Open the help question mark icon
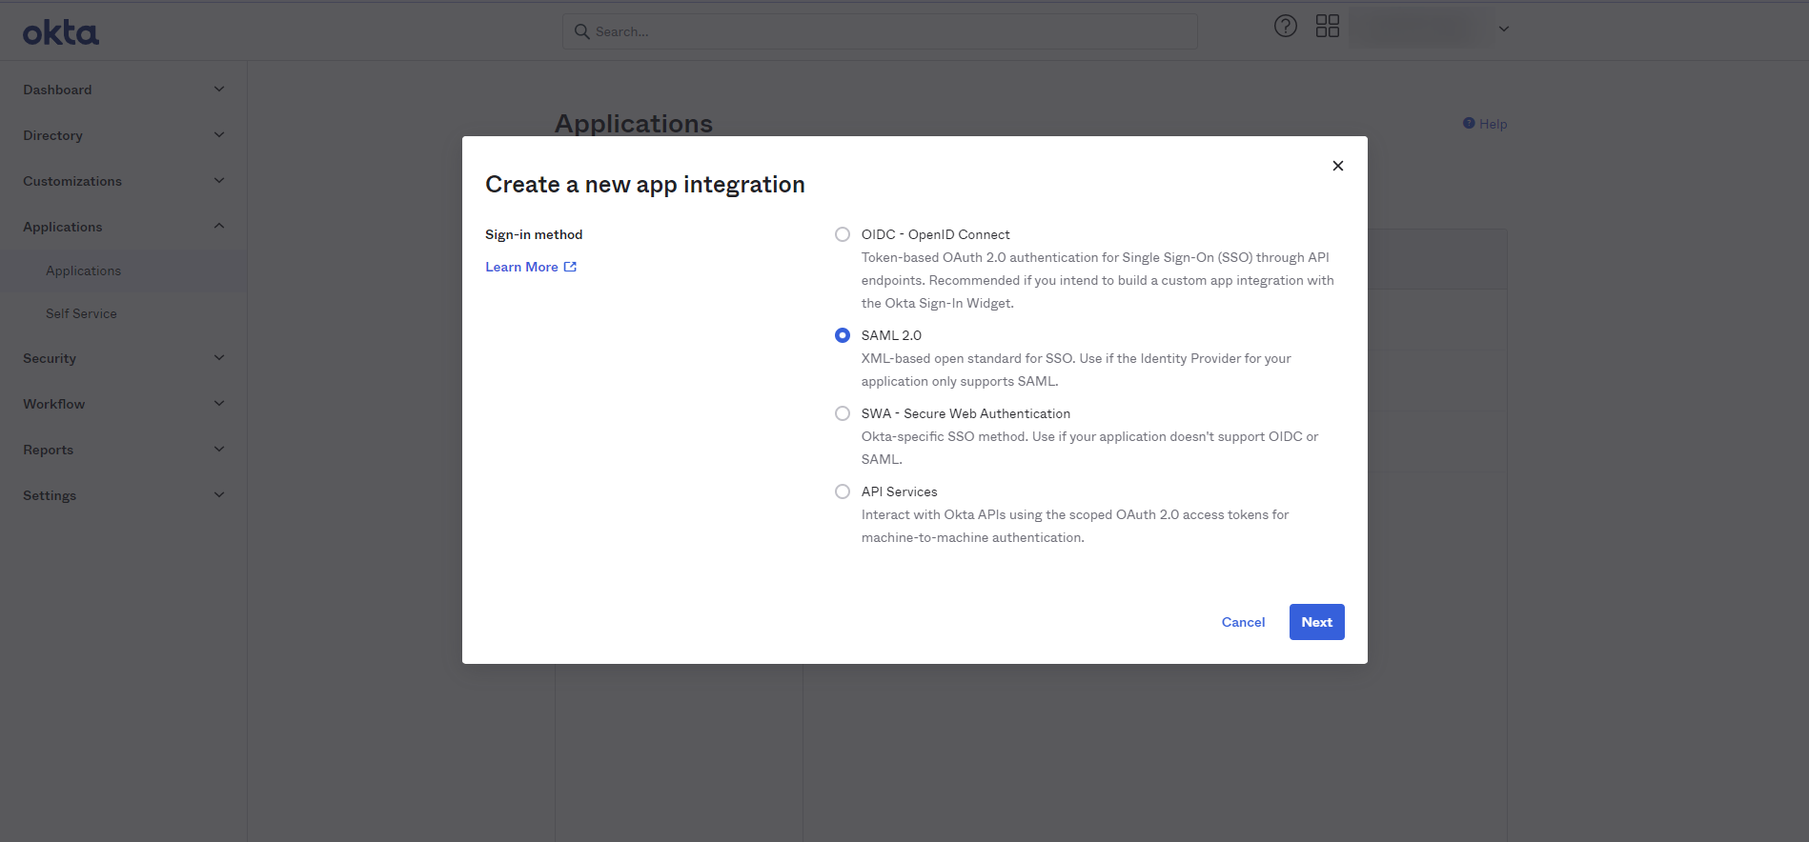 click(x=1285, y=27)
